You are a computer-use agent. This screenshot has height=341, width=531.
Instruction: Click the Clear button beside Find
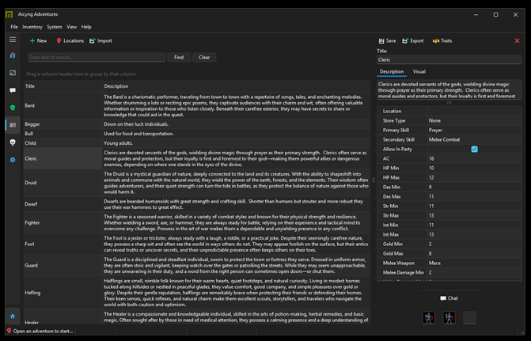point(204,58)
